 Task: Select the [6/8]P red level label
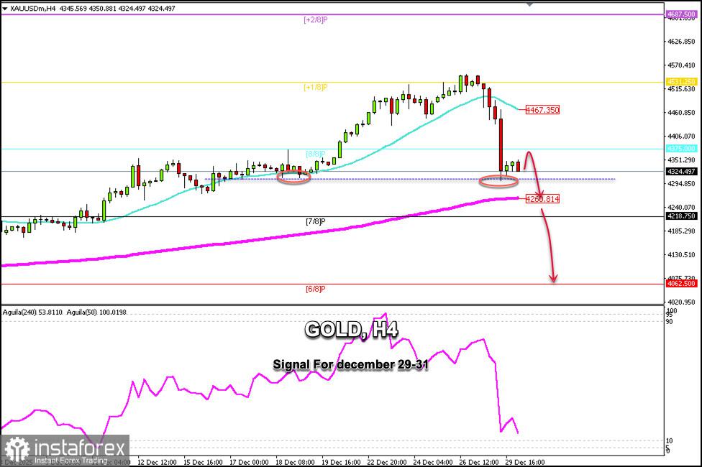(x=316, y=289)
